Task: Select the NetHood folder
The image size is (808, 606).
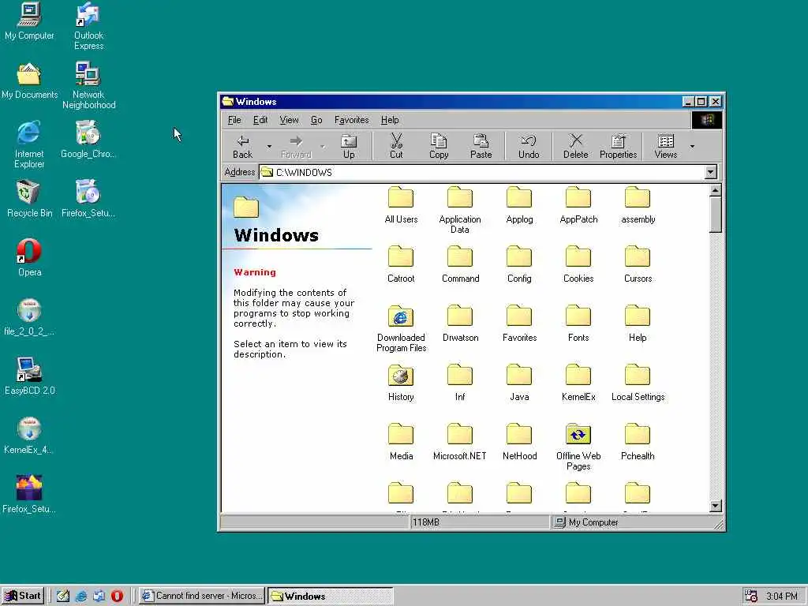Action: [519, 442]
